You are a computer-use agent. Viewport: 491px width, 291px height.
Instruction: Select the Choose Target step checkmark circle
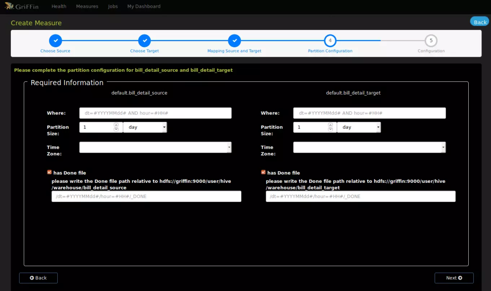[x=145, y=40]
